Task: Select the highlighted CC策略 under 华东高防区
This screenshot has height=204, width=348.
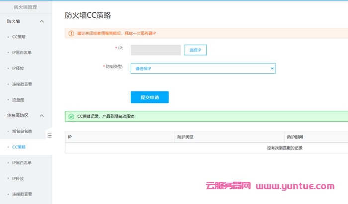Action: (x=19, y=147)
